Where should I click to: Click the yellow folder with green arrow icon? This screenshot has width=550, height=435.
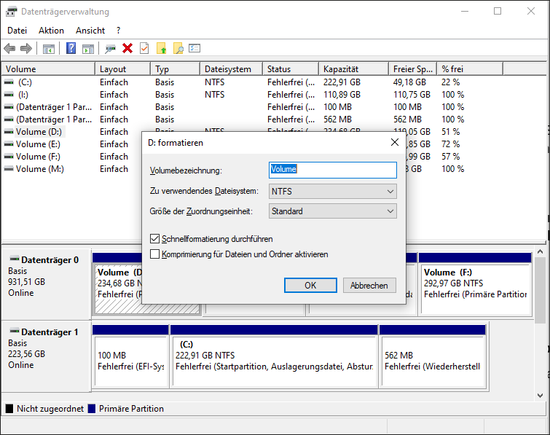162,49
